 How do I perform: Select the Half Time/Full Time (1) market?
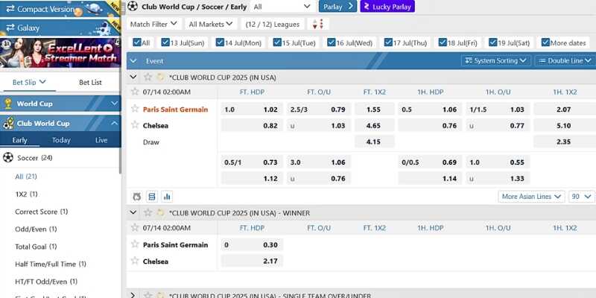(x=51, y=264)
